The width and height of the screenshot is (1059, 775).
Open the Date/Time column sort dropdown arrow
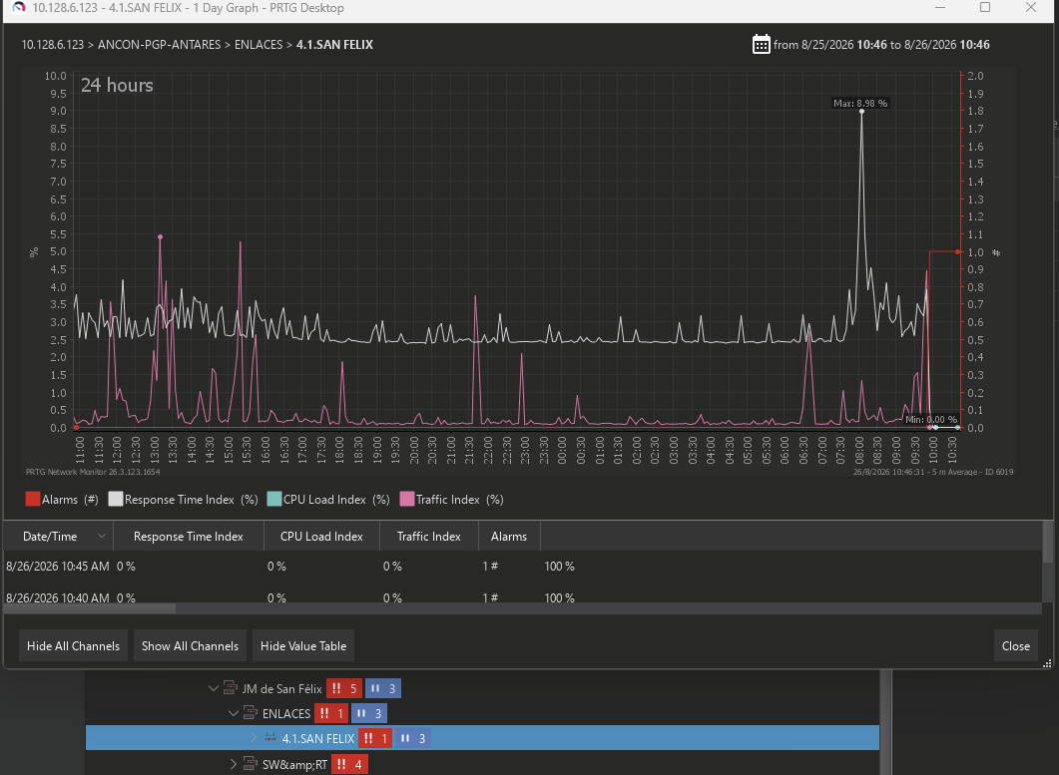click(101, 536)
